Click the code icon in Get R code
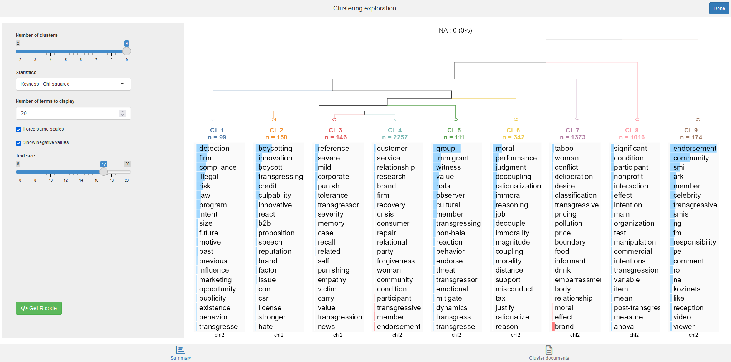This screenshot has width=731, height=362. 24,308
